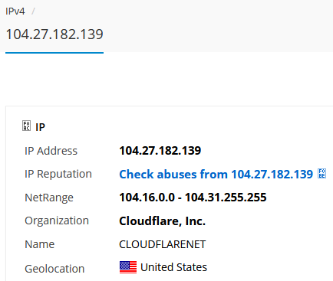Select the IP Address value 104.27.182.139
333x281 pixels.
point(160,151)
